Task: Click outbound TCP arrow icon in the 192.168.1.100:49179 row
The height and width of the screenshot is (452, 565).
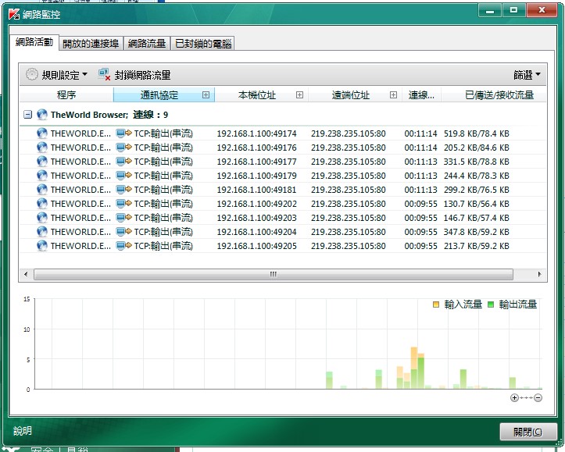Action: (124, 176)
